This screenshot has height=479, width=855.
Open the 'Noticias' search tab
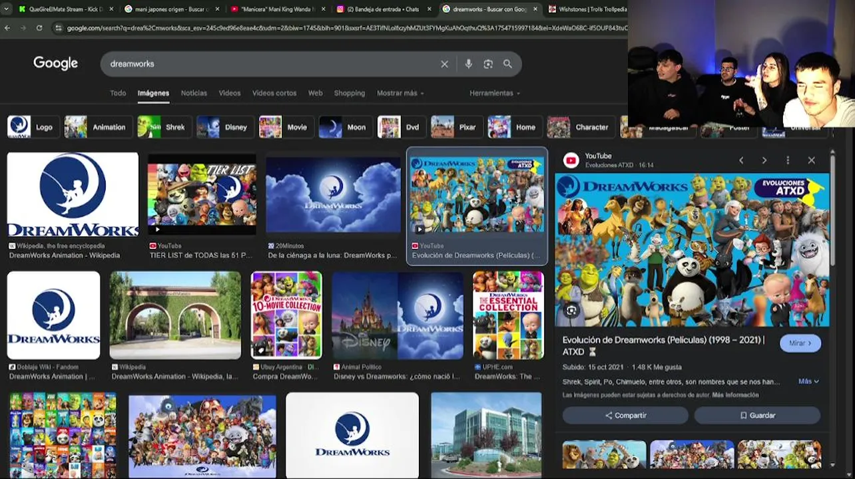(x=194, y=93)
